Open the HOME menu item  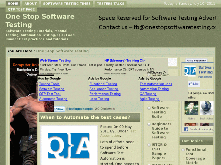point(13,4)
